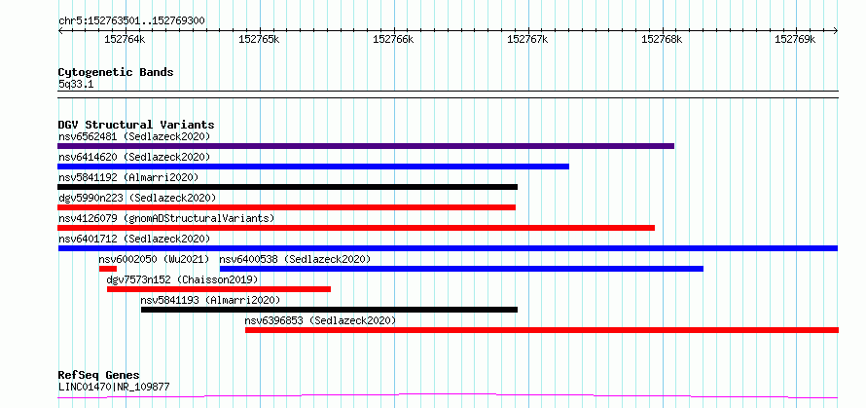Open the nsv6414620 (Sedlazeck2020) label

(x=134, y=157)
